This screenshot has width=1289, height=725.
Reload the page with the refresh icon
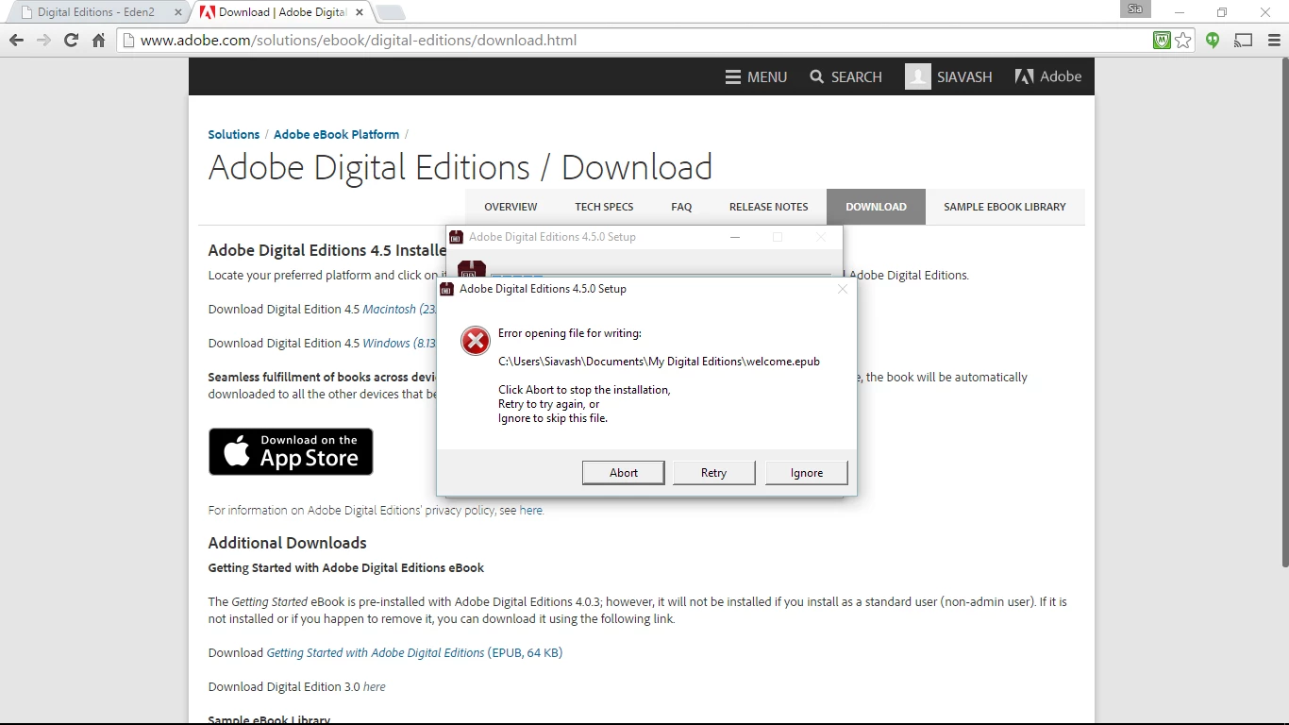pyautogui.click(x=71, y=40)
